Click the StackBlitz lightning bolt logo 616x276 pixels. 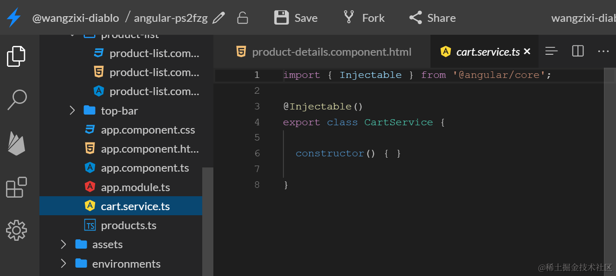[14, 18]
